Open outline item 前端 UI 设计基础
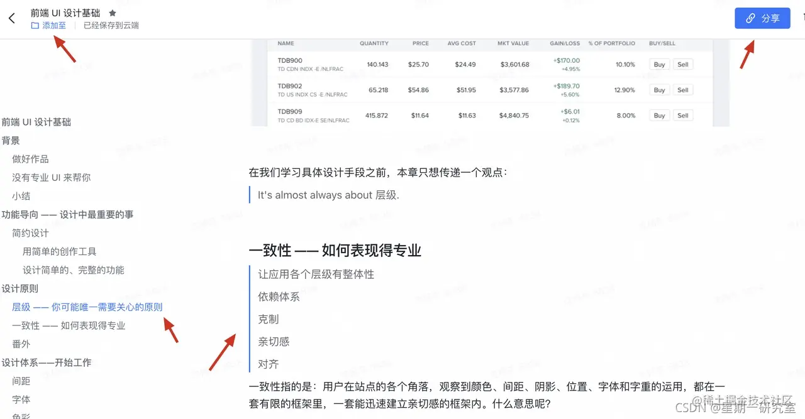The height and width of the screenshot is (419, 805). click(x=36, y=122)
